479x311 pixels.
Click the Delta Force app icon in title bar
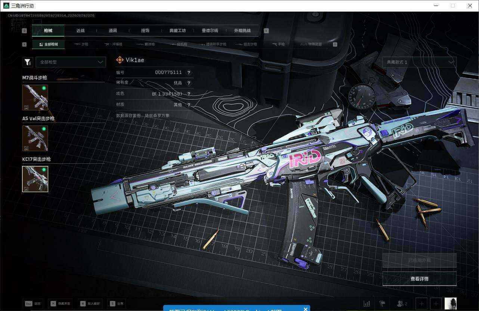[6, 6]
